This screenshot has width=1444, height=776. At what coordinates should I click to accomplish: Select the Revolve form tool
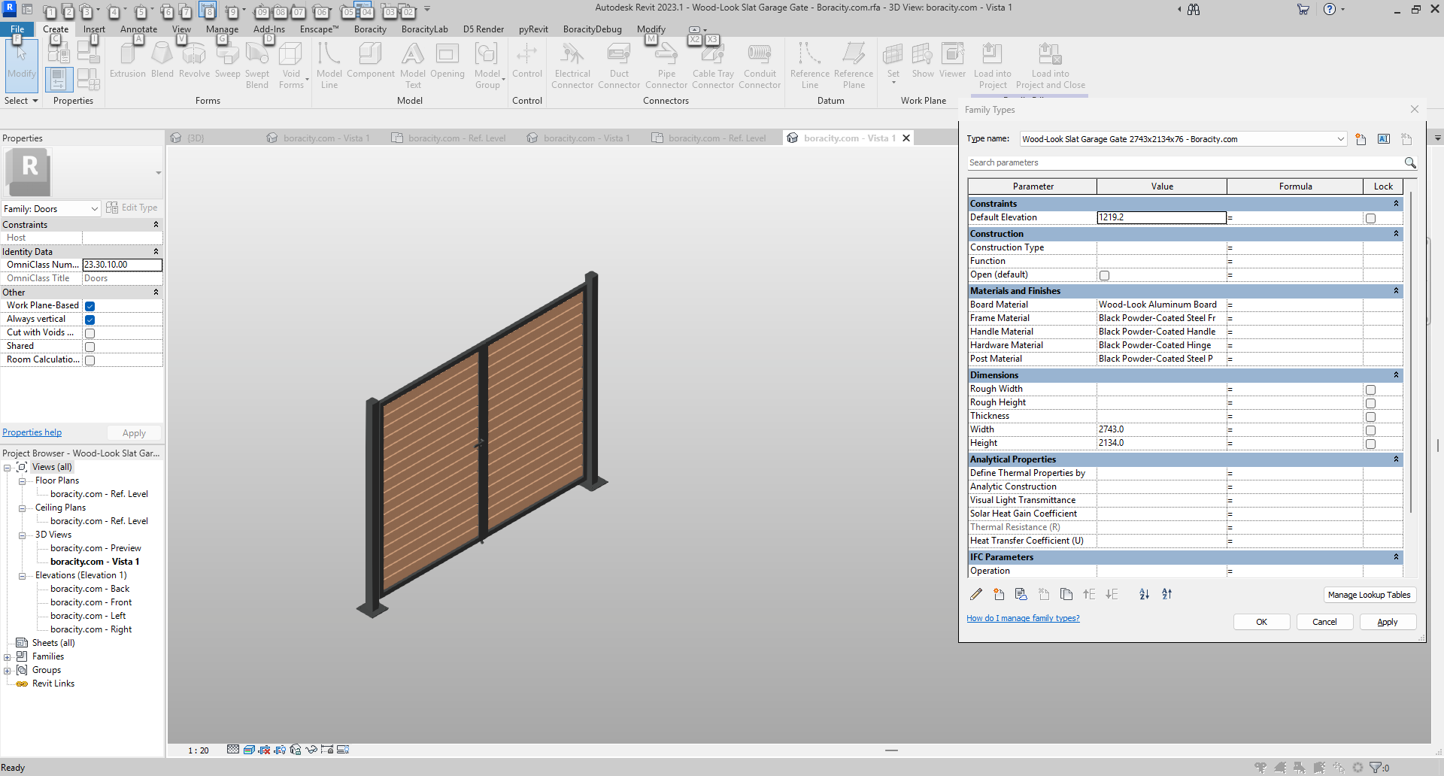pos(194,60)
